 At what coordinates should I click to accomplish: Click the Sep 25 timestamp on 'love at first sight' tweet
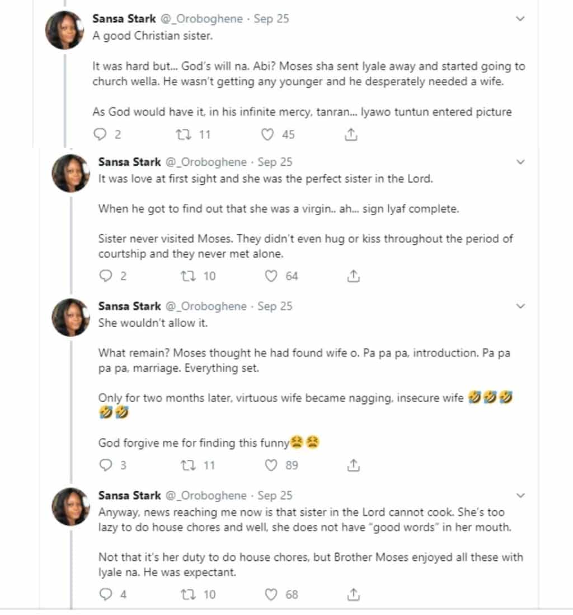point(275,162)
